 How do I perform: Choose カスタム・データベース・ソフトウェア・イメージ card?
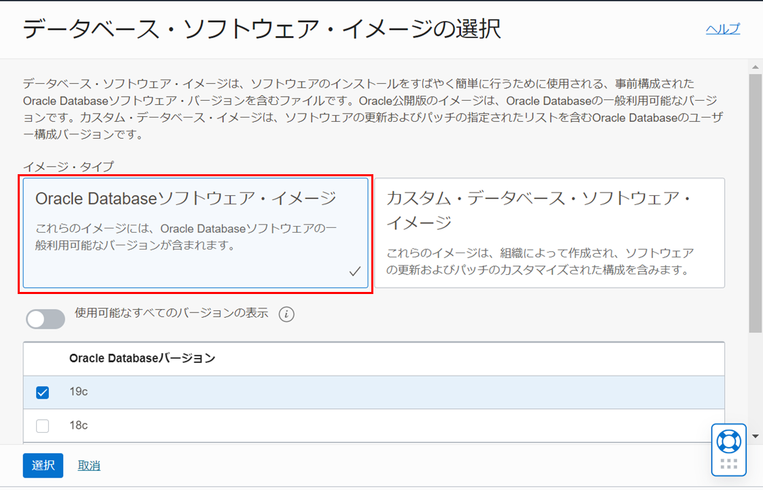coord(549,233)
